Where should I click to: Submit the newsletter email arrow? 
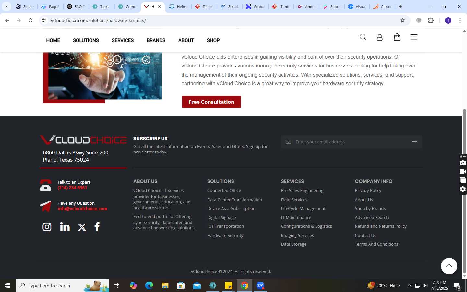click(x=414, y=142)
